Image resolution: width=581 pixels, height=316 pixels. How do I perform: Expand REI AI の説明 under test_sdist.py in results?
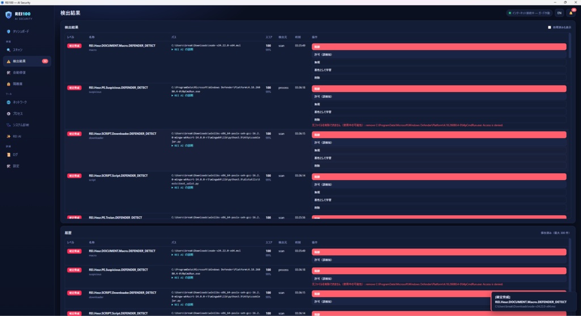pyautogui.click(x=182, y=187)
